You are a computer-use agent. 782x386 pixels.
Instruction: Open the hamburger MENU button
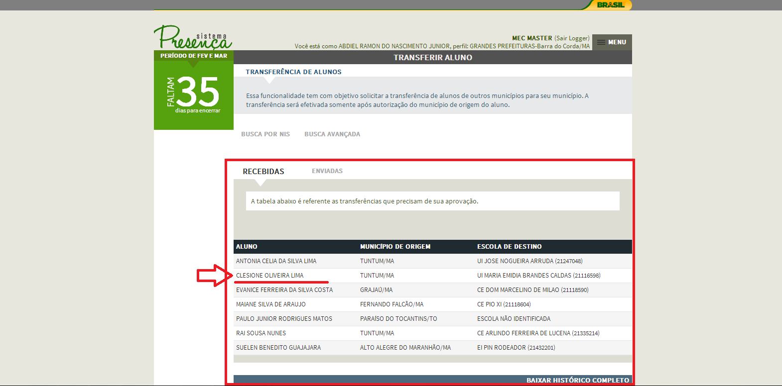point(612,42)
